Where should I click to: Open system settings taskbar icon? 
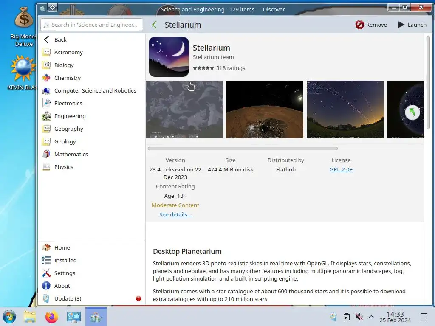[74, 317]
